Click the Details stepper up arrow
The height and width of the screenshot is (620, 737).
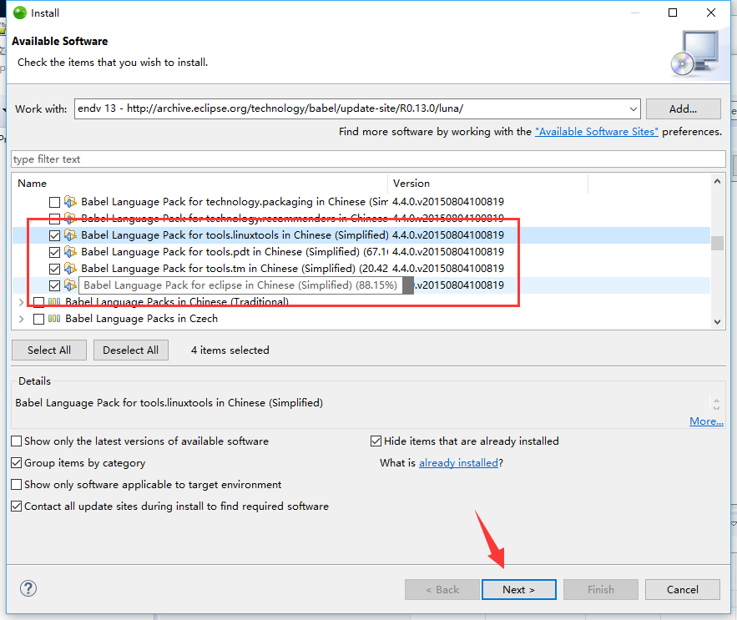[716, 401]
